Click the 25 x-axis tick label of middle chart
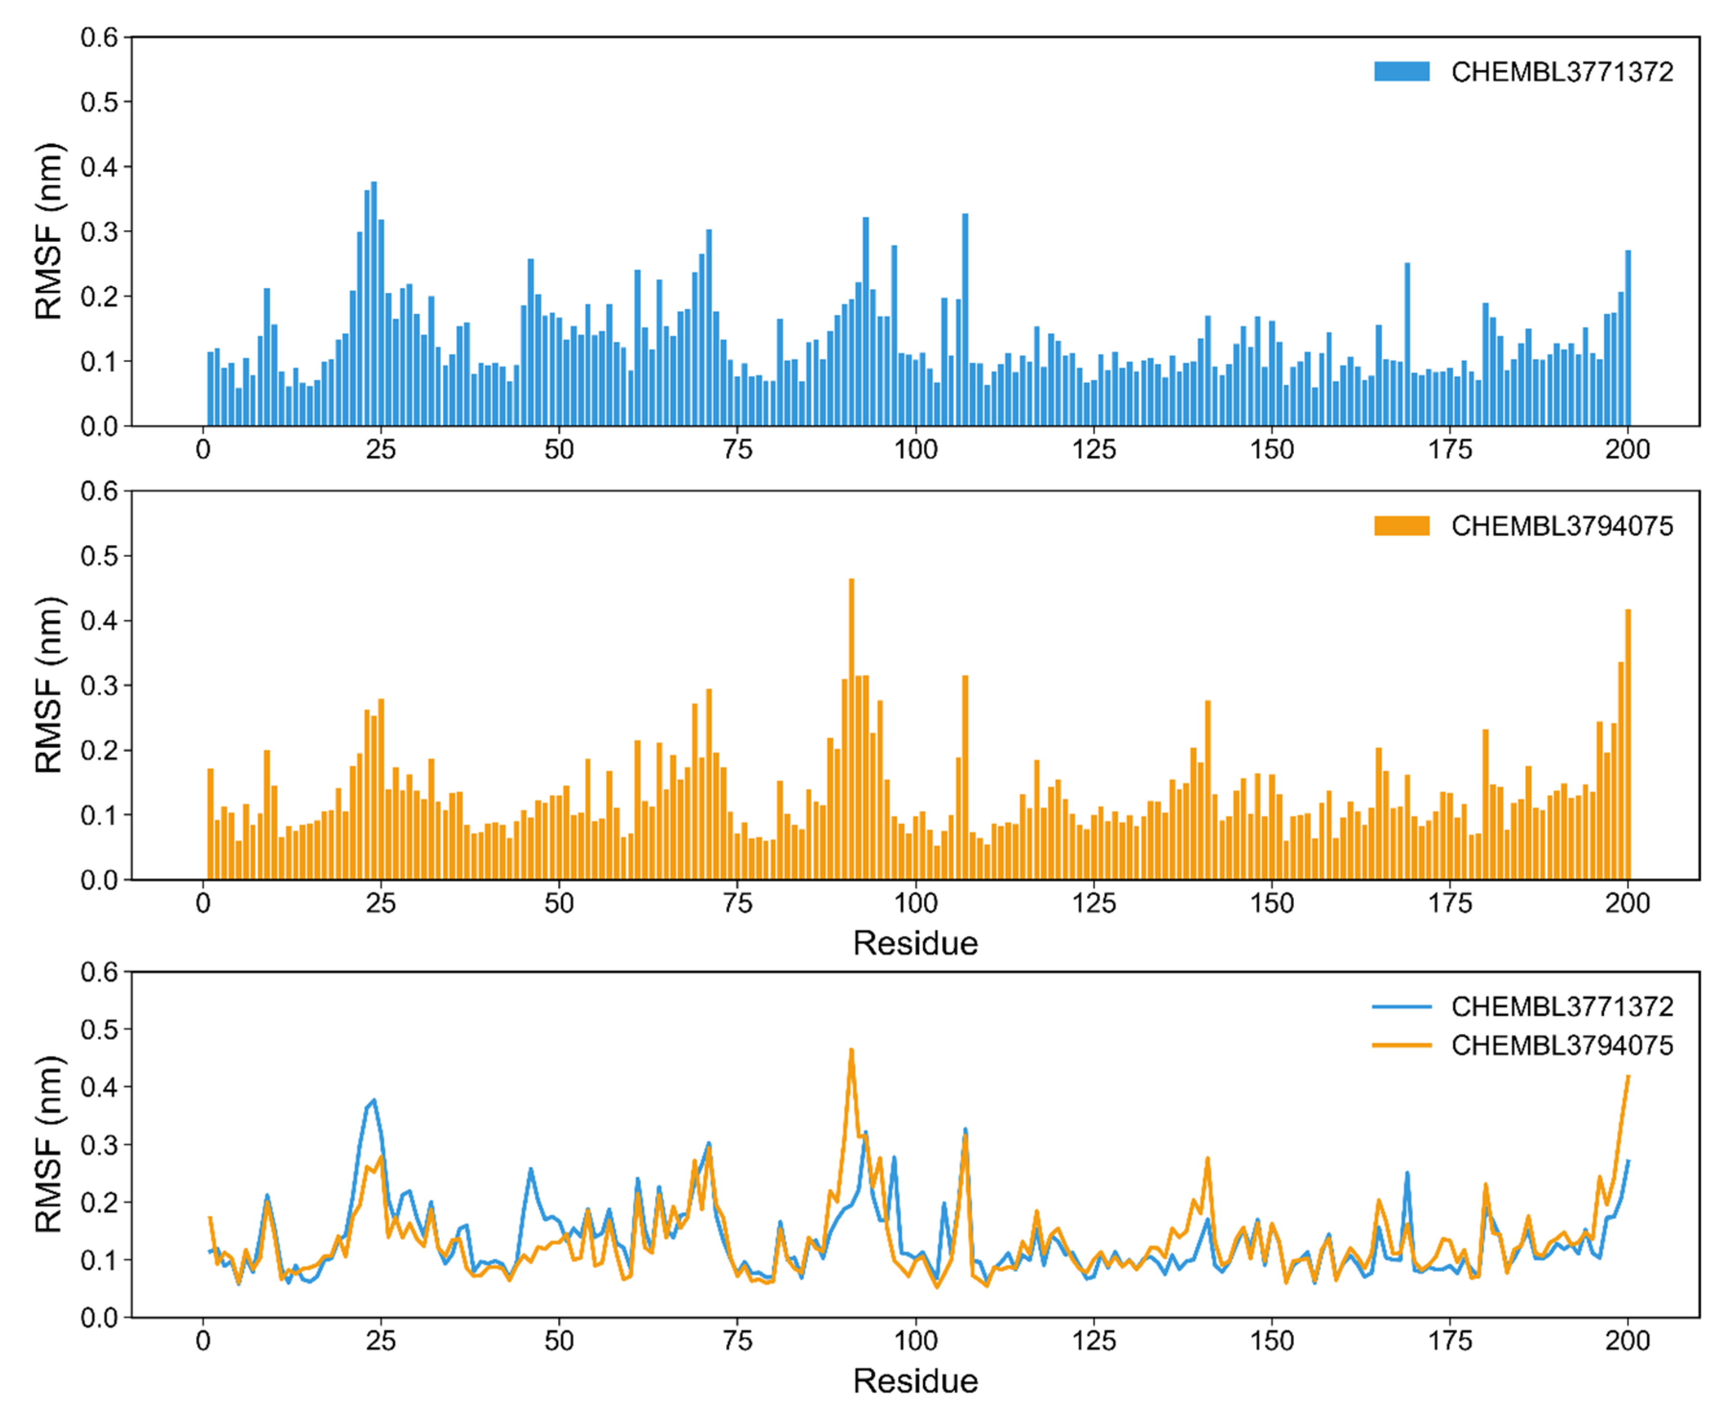This screenshot has width=1730, height=1413. pos(380,903)
